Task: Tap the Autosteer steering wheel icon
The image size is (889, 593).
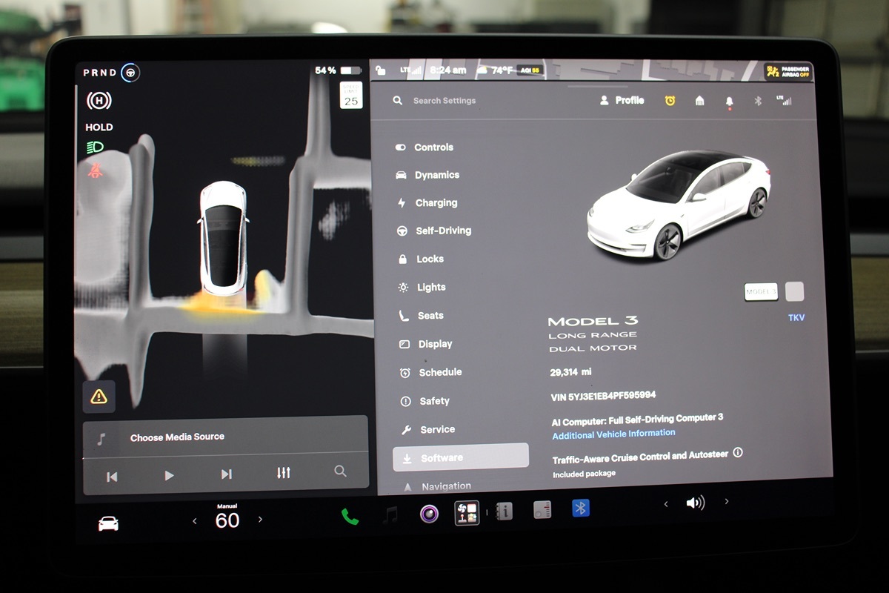Action: tap(130, 73)
